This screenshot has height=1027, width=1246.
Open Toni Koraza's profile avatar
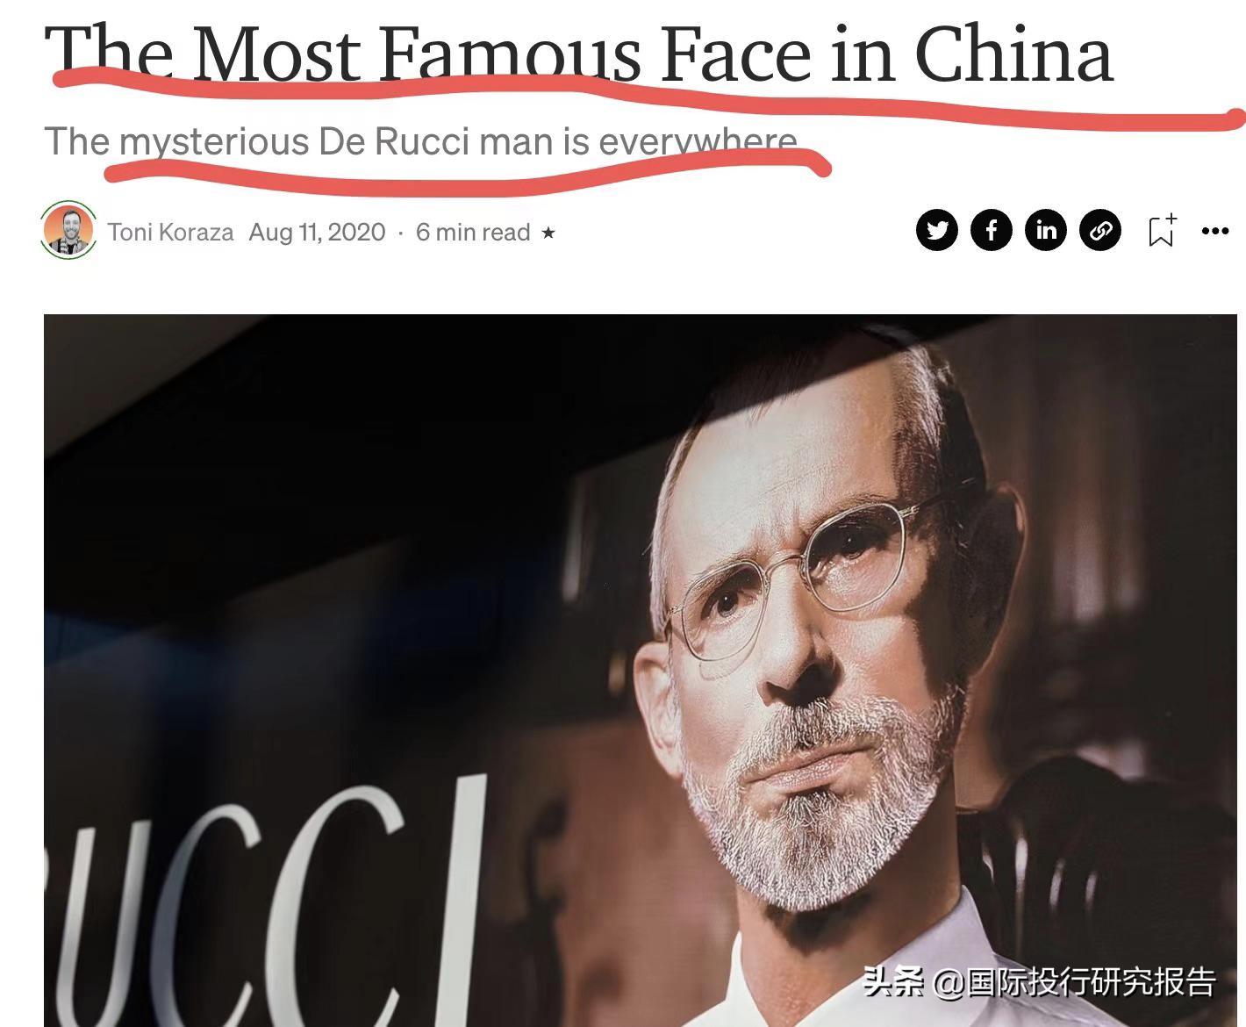[68, 230]
